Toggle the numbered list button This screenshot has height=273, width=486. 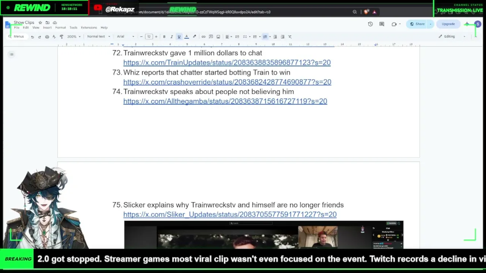[x=265, y=37]
